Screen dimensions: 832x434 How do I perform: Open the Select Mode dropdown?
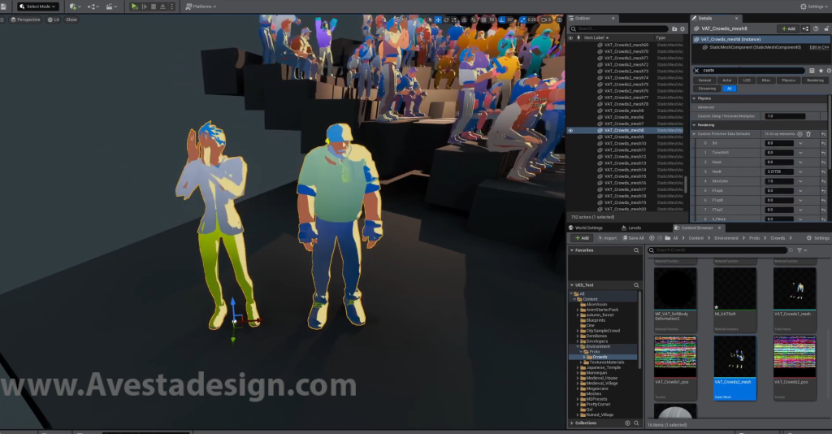coord(37,7)
